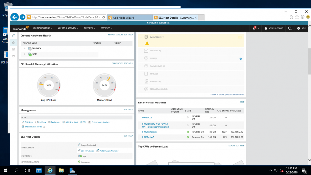Enable Maintenance Mode for the node
This screenshot has height=175, width=311.
pyautogui.click(x=33, y=127)
